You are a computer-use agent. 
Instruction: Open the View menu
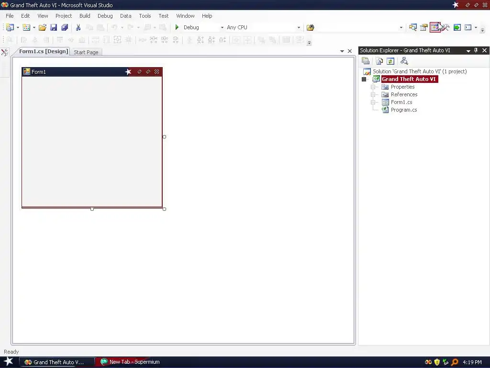[43, 16]
